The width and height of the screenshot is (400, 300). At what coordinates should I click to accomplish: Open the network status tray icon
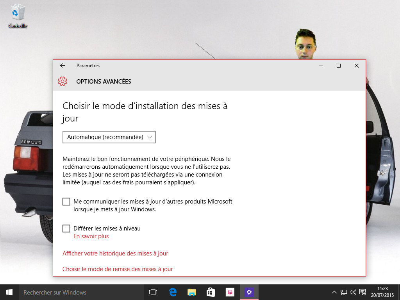pos(344,292)
